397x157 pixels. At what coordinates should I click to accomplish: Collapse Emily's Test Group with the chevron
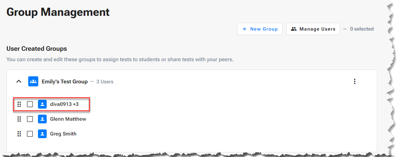(x=19, y=81)
